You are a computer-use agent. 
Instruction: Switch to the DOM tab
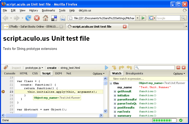coord(58,73)
